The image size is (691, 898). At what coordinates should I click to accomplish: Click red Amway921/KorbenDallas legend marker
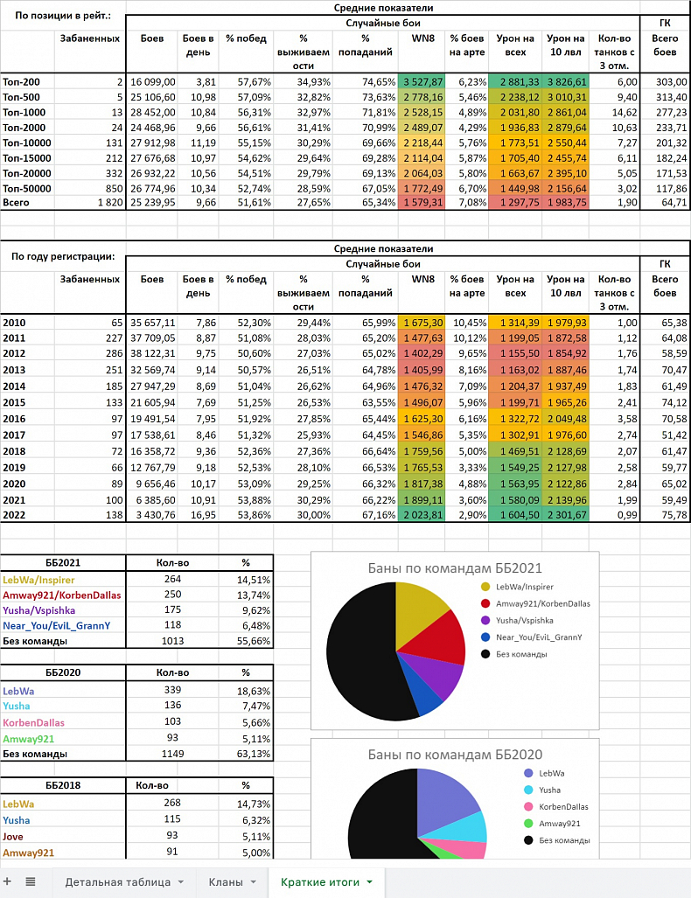pos(486,603)
